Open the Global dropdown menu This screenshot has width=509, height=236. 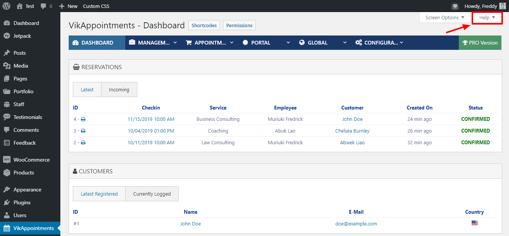click(x=323, y=43)
